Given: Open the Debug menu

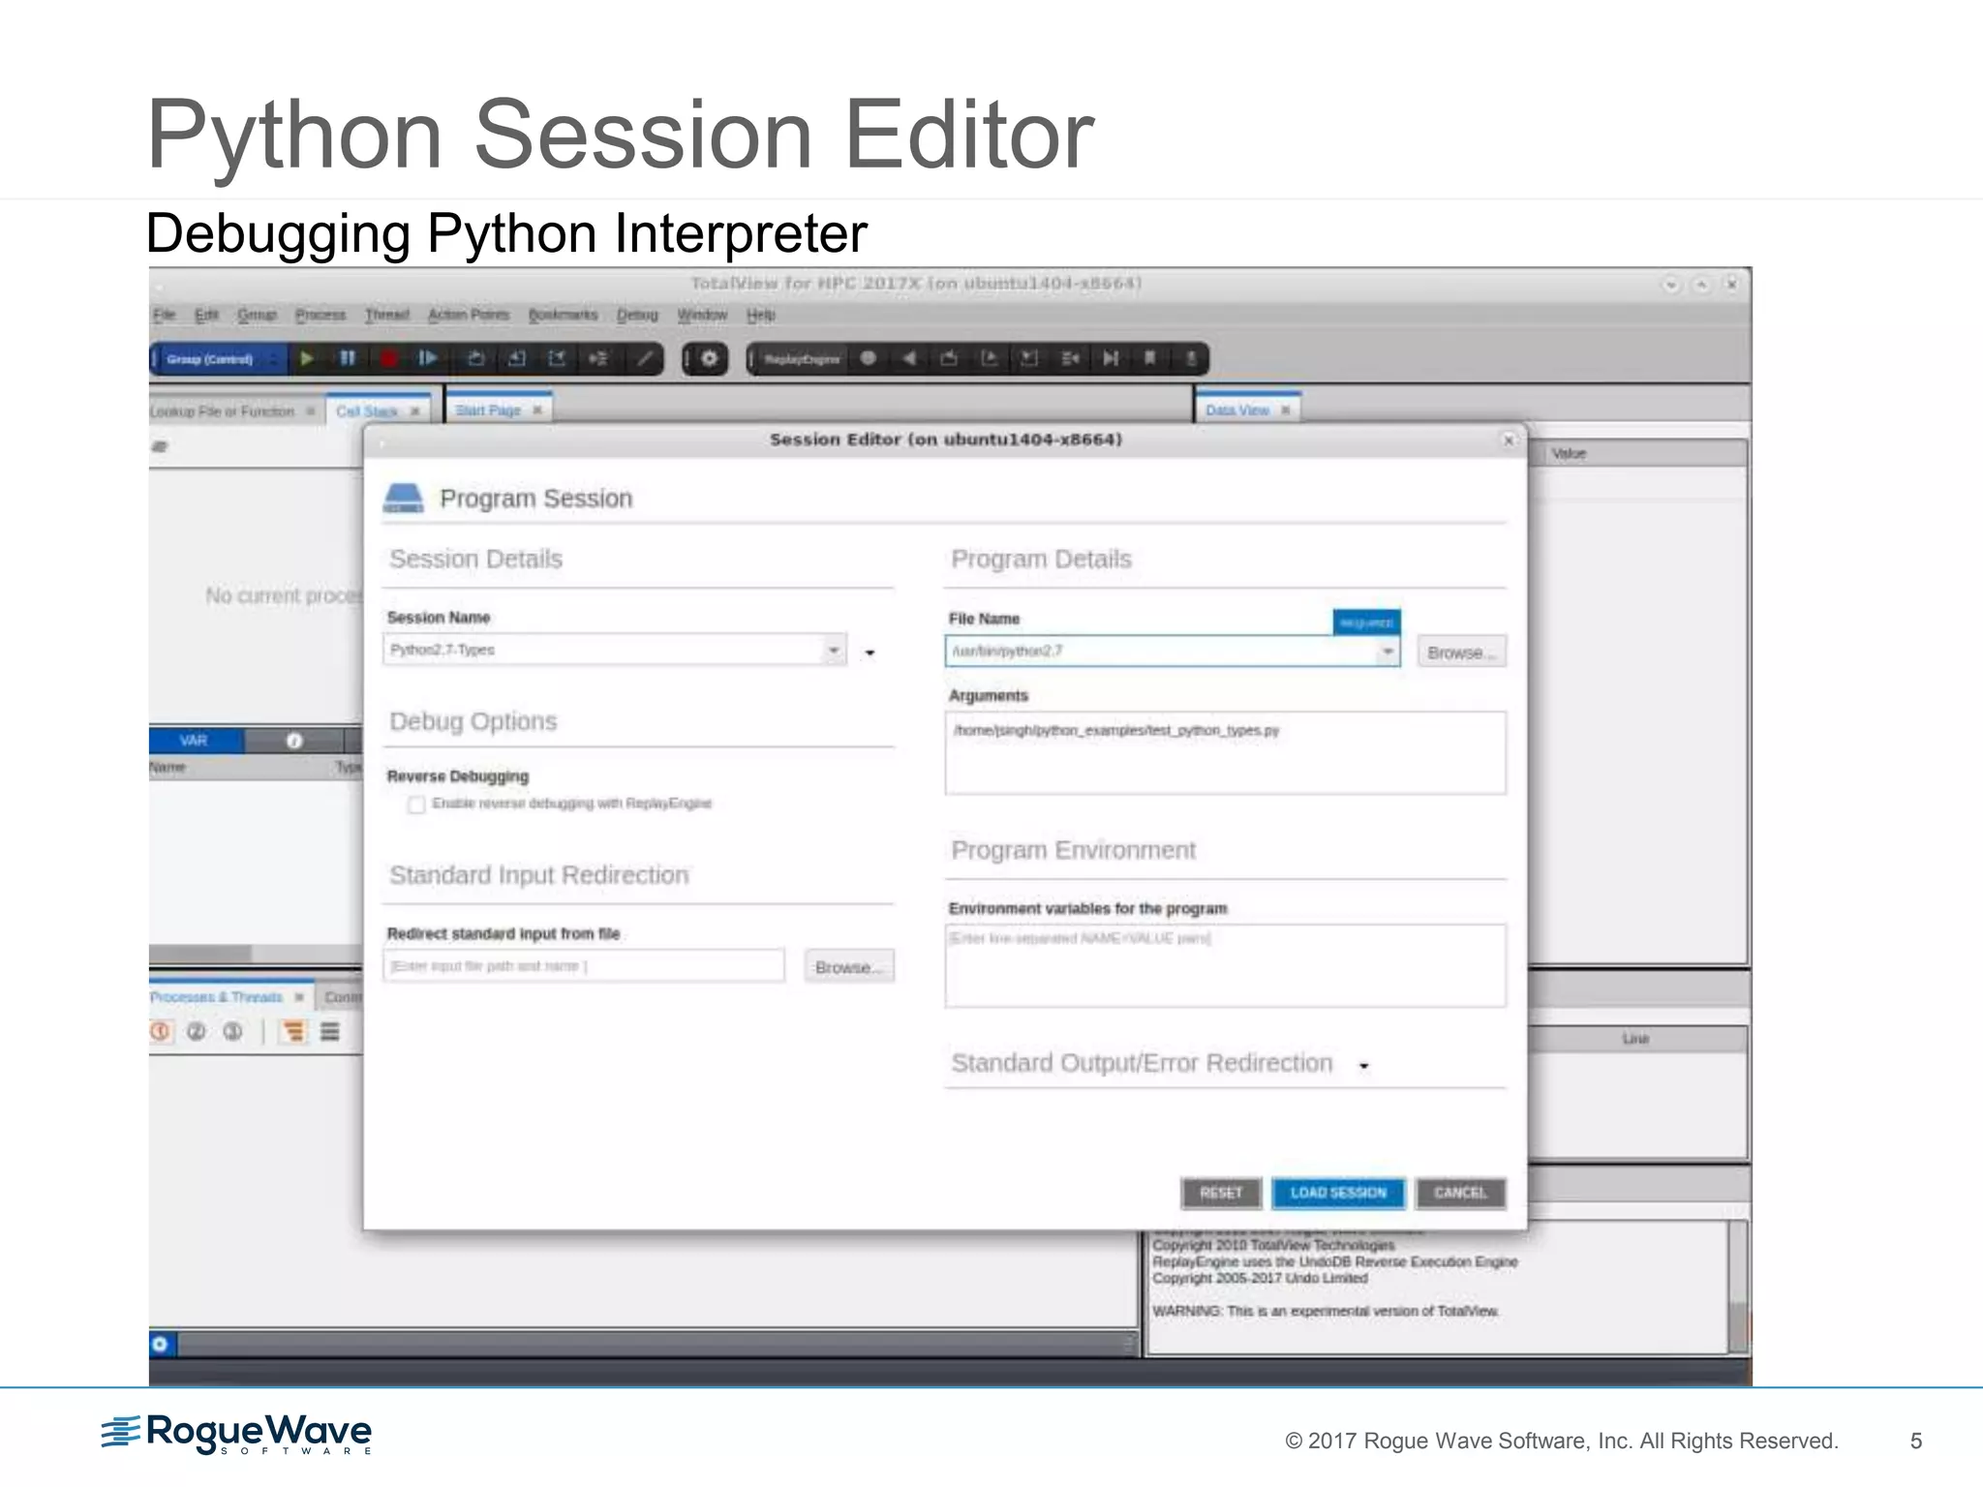Looking at the screenshot, I should (637, 315).
